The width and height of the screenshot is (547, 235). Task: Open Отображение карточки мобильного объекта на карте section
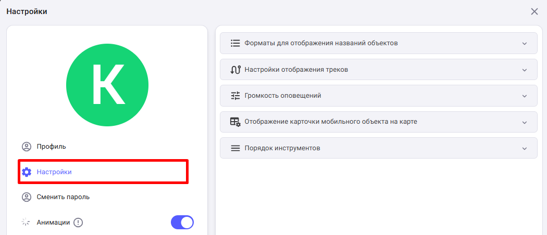[379, 122]
